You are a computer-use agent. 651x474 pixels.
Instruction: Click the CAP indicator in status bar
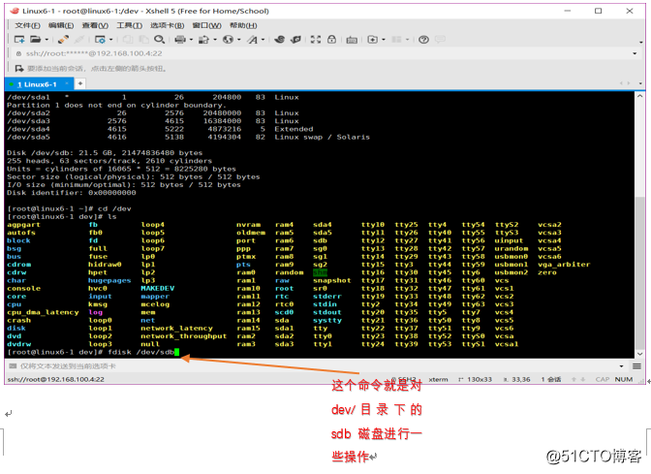[602, 379]
